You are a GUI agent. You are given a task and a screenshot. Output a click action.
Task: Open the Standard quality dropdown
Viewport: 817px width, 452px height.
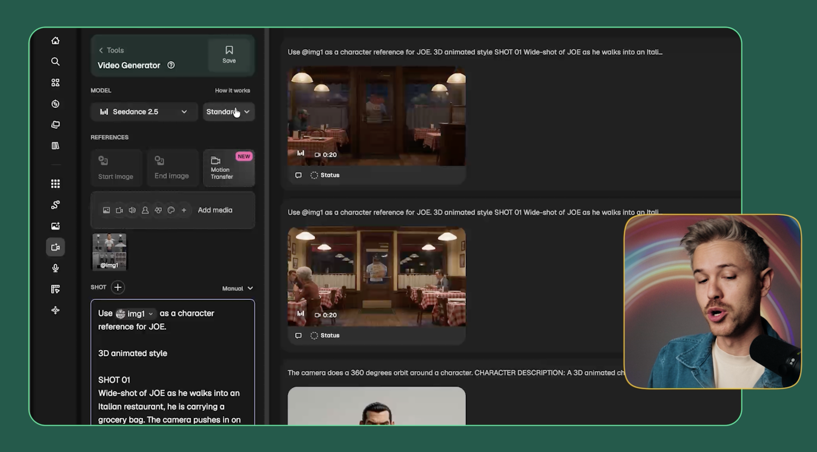pyautogui.click(x=228, y=112)
